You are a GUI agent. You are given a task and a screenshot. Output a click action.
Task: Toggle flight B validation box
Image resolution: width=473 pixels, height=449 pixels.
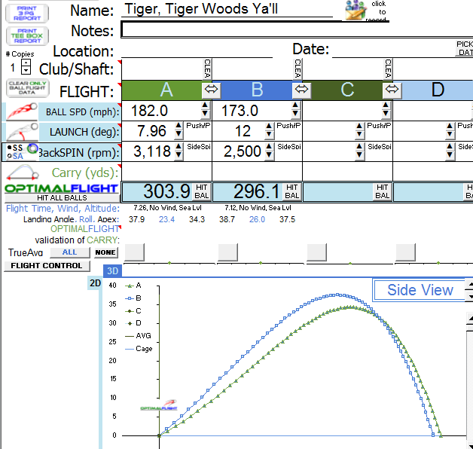pyautogui.click(x=227, y=252)
